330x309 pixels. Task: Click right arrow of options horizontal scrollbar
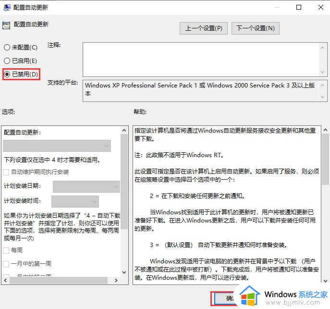(x=116, y=280)
